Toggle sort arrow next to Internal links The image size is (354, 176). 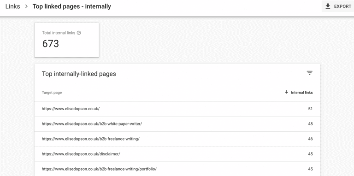click(287, 92)
